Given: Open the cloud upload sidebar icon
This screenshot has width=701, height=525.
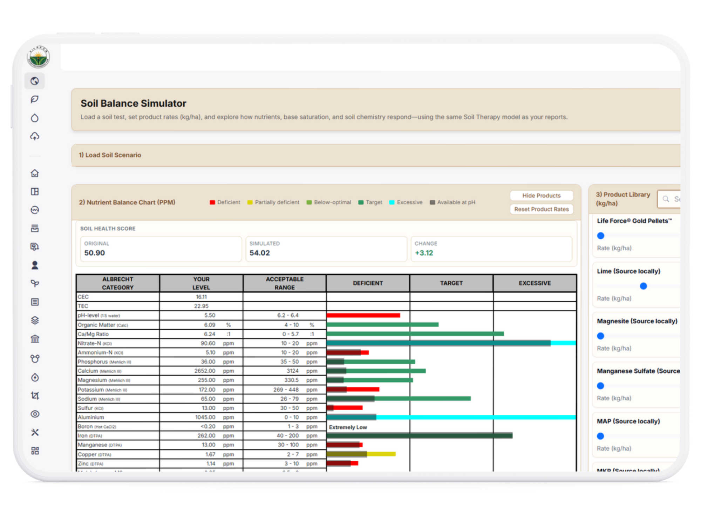Looking at the screenshot, I should tap(35, 136).
